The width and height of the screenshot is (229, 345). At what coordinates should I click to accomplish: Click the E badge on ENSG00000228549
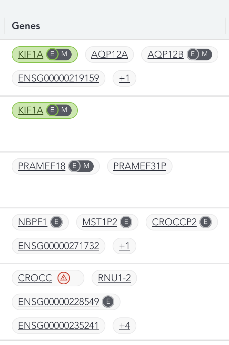click(108, 301)
